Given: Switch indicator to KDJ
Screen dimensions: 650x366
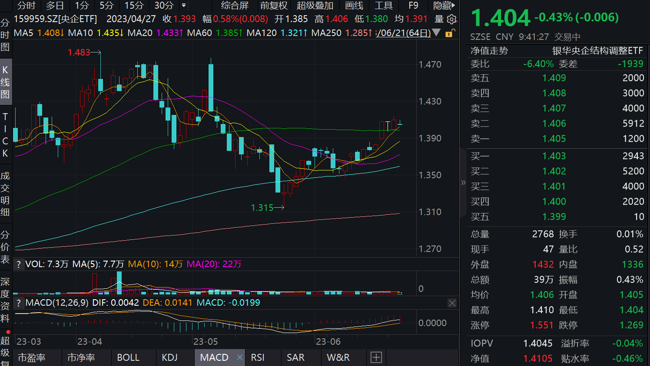Looking at the screenshot, I should (x=170, y=357).
